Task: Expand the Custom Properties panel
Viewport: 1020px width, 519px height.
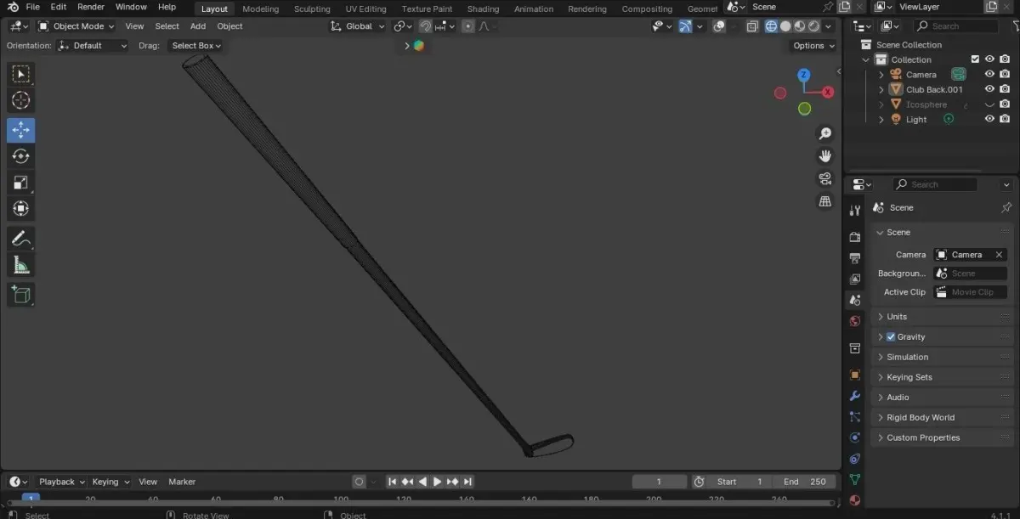Action: coord(943,437)
